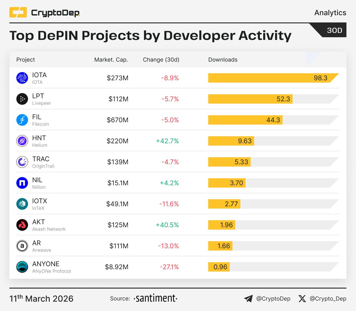Click the Akash Network AKT icon
Screen dimensions: 356x311
tap(22, 225)
